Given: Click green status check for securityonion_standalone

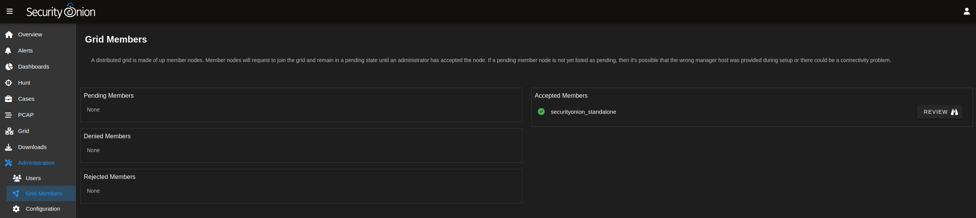Looking at the screenshot, I should (541, 111).
